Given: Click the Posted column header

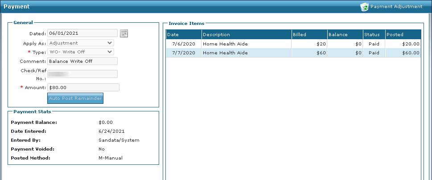Looking at the screenshot, I should pyautogui.click(x=403, y=34).
